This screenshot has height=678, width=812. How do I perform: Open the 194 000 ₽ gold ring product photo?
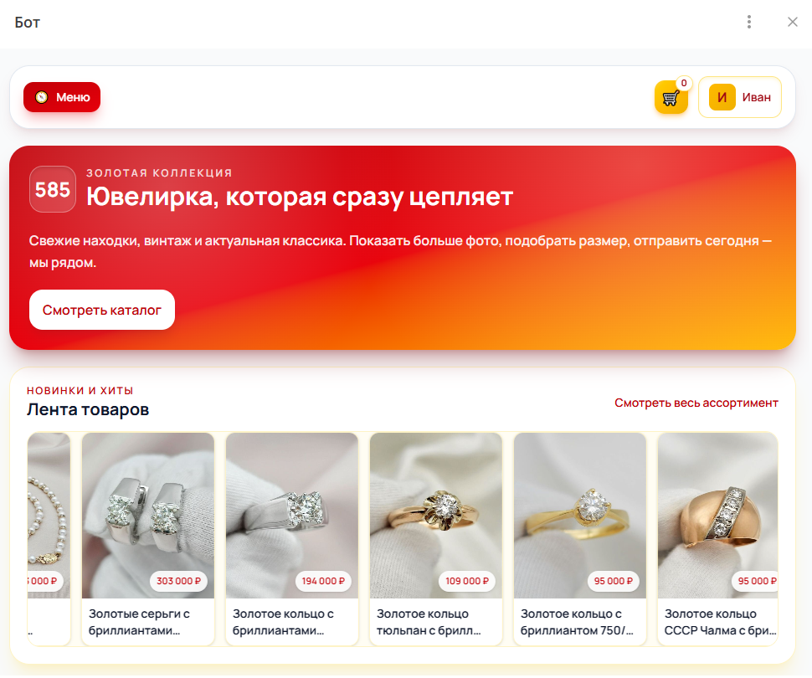[292, 516]
